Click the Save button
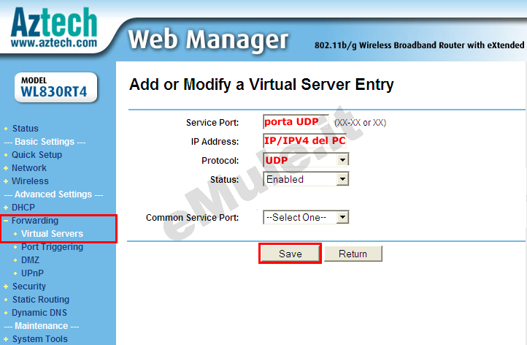The width and height of the screenshot is (527, 345). coord(290,254)
